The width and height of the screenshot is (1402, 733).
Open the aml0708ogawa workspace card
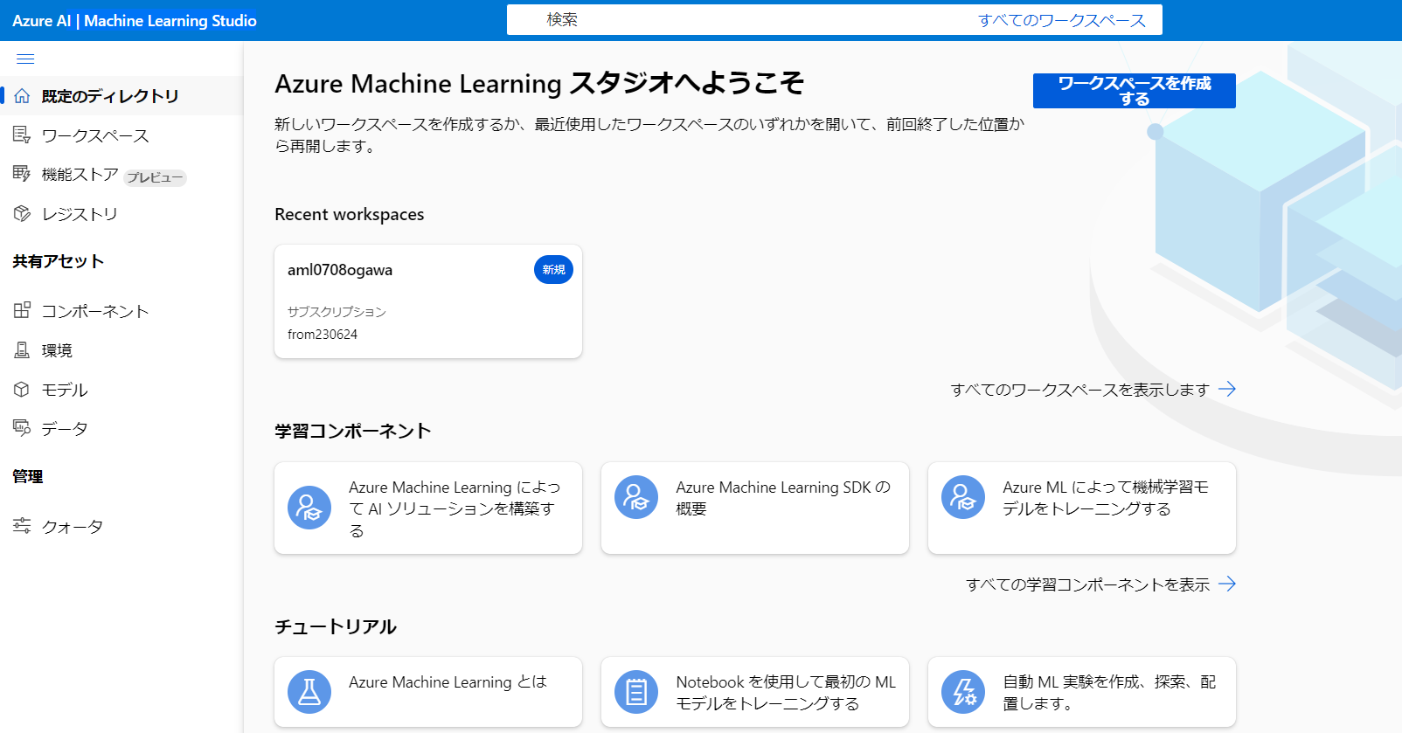(x=428, y=301)
